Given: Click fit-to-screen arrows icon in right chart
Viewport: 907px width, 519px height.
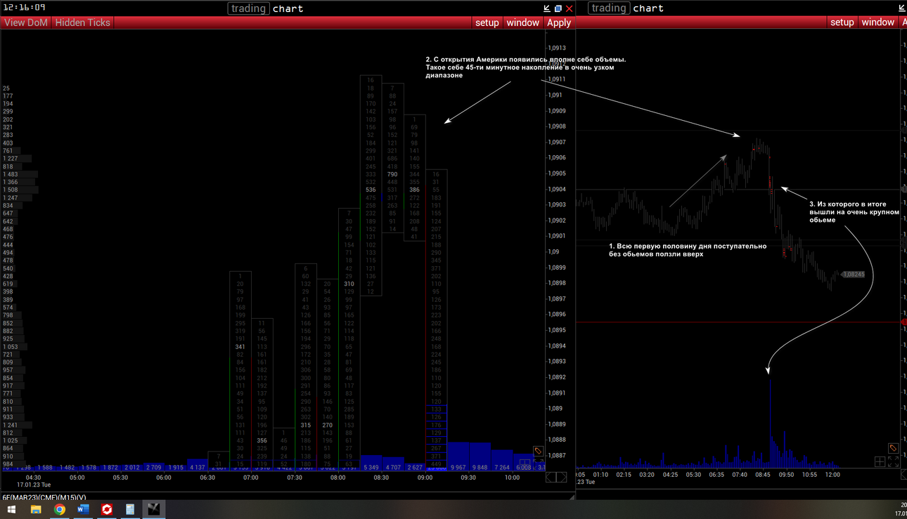Looking at the screenshot, I should tap(893, 461).
